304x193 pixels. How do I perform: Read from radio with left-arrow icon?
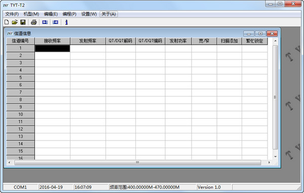coord(45,22)
